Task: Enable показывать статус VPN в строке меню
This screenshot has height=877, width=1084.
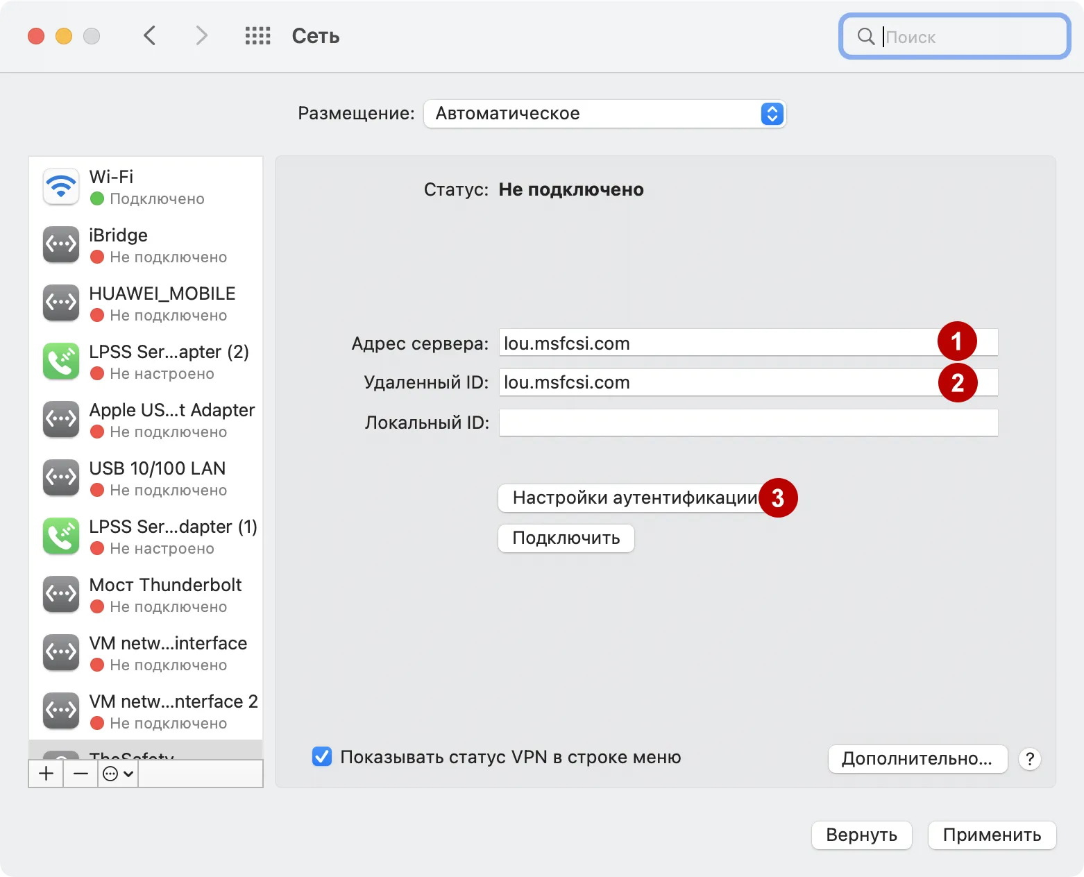Action: point(321,756)
